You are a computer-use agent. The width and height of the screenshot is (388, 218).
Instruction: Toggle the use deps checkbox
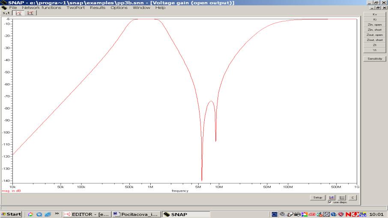pos(330,202)
